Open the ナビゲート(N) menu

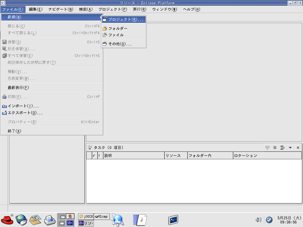click(x=61, y=9)
